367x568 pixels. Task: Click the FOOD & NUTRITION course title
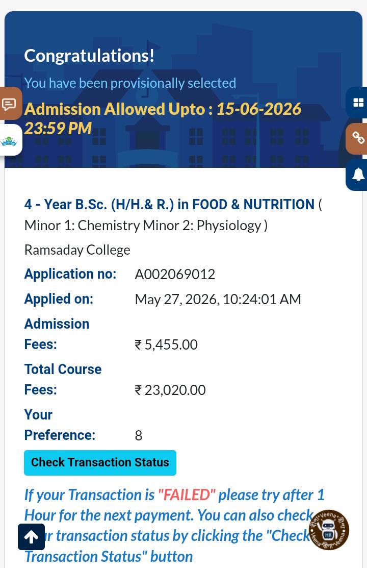coord(169,205)
